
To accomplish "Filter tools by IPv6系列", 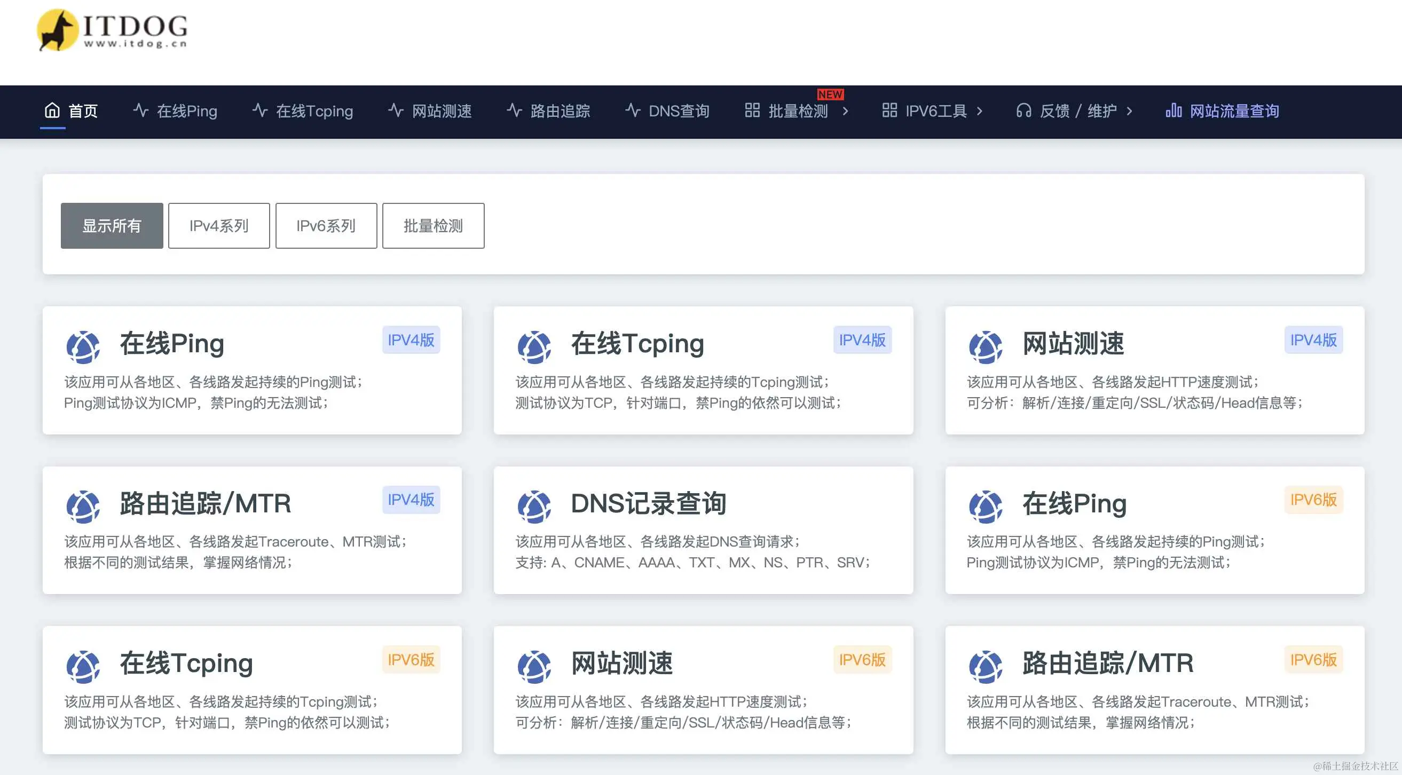I will pyautogui.click(x=326, y=226).
